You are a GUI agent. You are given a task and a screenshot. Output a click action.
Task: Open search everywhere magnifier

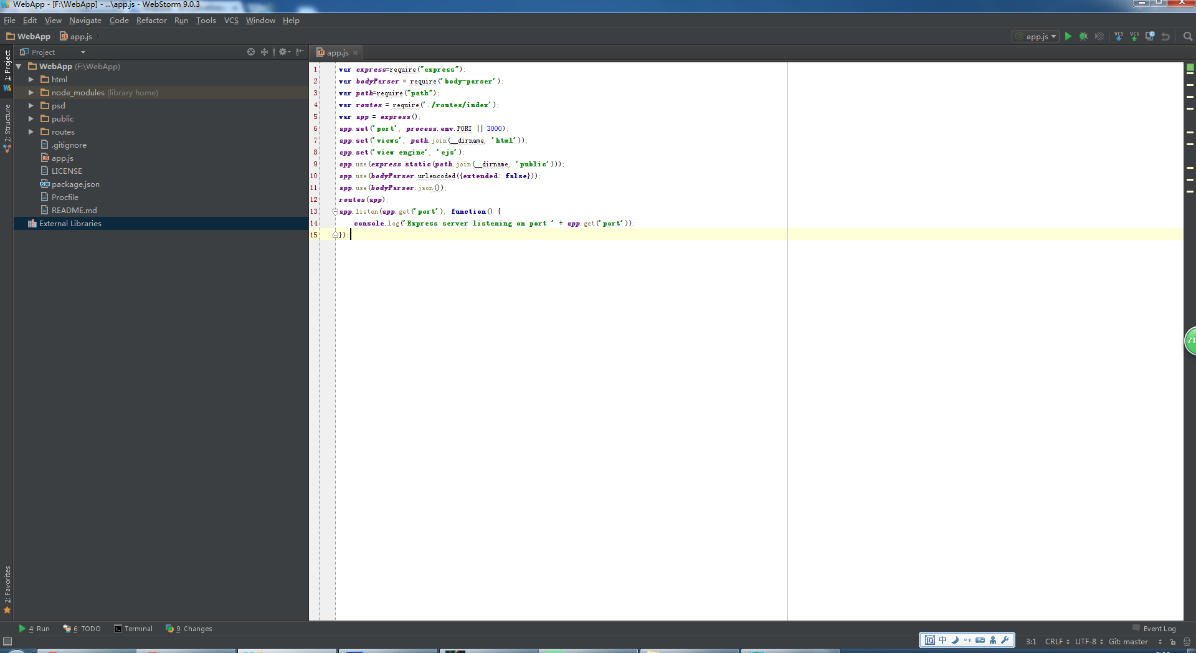pyautogui.click(x=1187, y=37)
